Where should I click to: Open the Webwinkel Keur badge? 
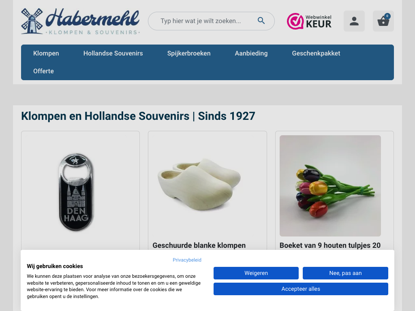tap(309, 21)
